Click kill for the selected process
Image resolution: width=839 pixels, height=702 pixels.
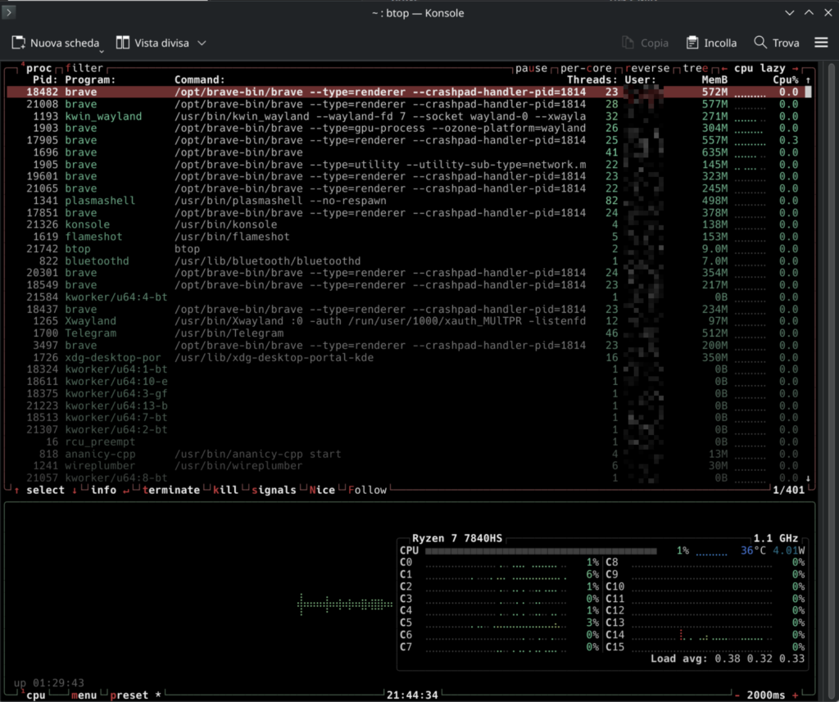(x=225, y=490)
